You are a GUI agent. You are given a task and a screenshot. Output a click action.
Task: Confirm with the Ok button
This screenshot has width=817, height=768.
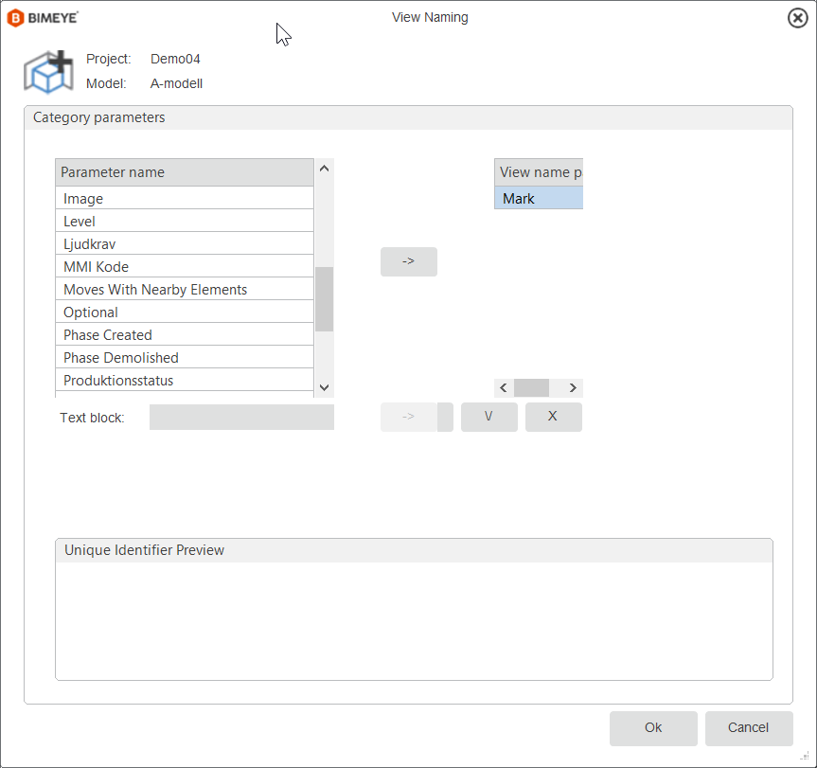[653, 728]
